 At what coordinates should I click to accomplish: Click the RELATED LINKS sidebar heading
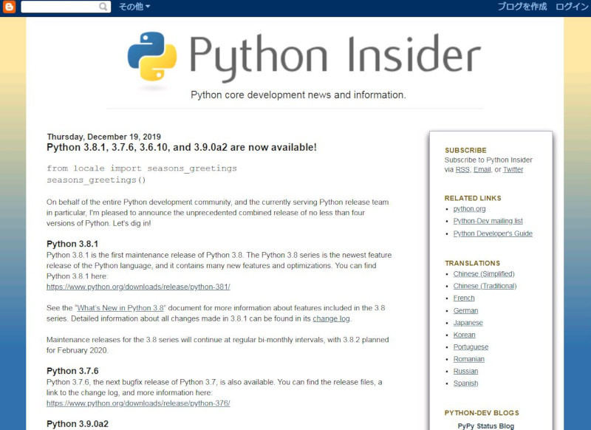pyautogui.click(x=473, y=198)
